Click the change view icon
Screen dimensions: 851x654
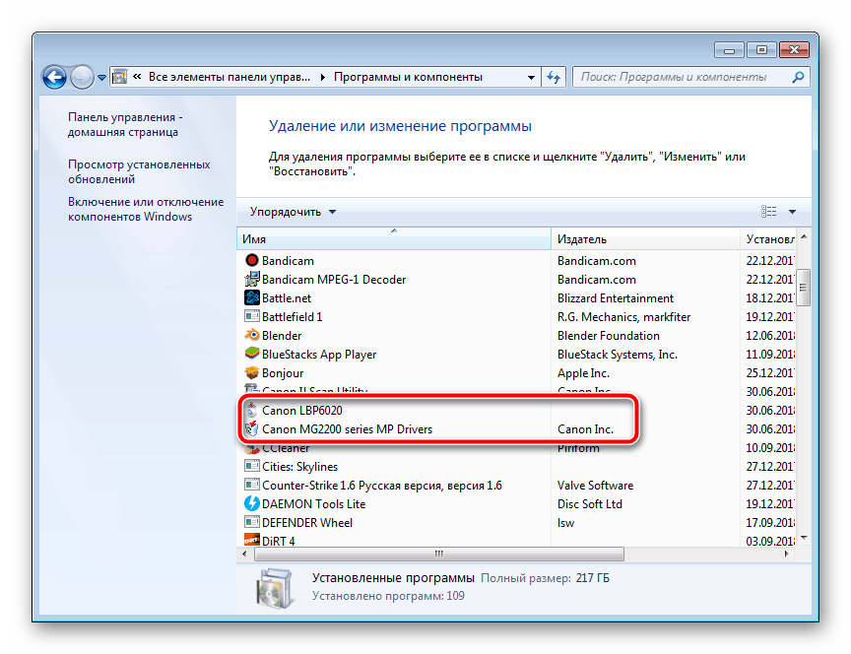click(768, 212)
